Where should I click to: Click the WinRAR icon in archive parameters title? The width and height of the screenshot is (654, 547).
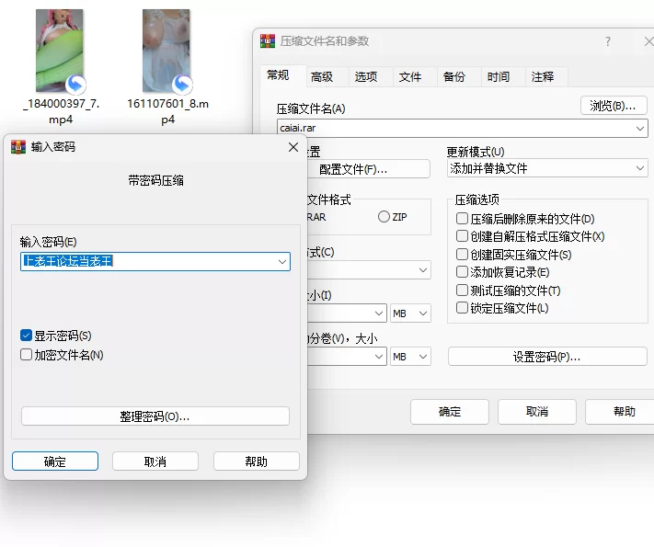pos(268,40)
